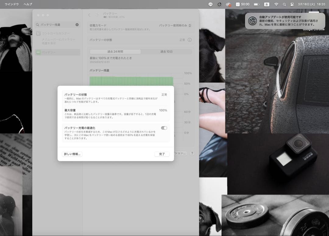Click the Wi-Fi icon in the menu bar
329x236 pixels.
[x=276, y=5]
